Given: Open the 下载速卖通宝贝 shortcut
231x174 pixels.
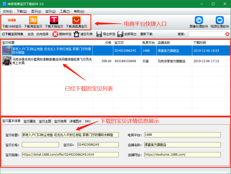Looking at the screenshot, I should [76, 22].
